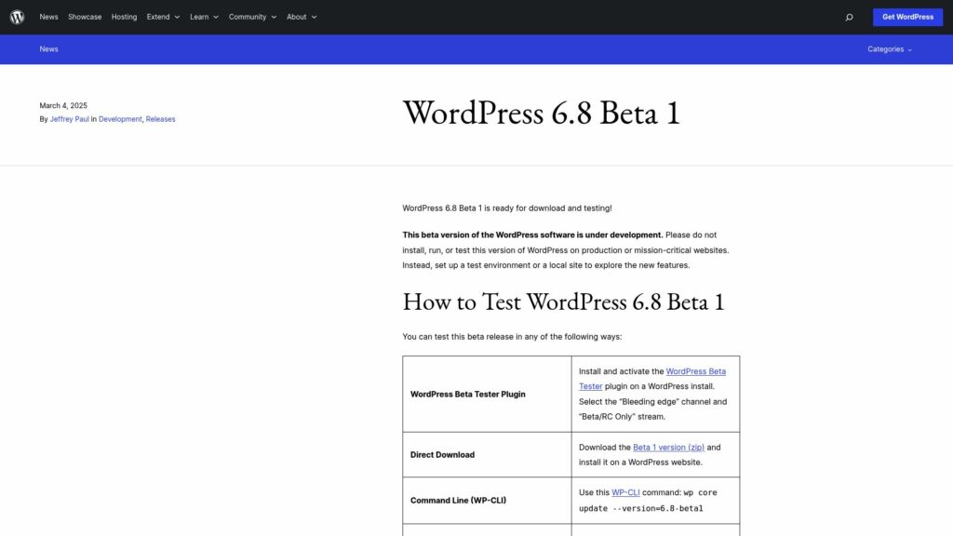Open the WP-CLI link
The width and height of the screenshot is (953, 536).
625,492
